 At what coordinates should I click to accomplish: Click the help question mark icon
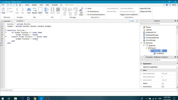tap(167, 5)
